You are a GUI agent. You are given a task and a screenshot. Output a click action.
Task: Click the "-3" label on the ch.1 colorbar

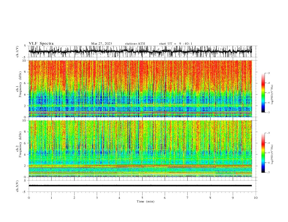tap(268, 73)
